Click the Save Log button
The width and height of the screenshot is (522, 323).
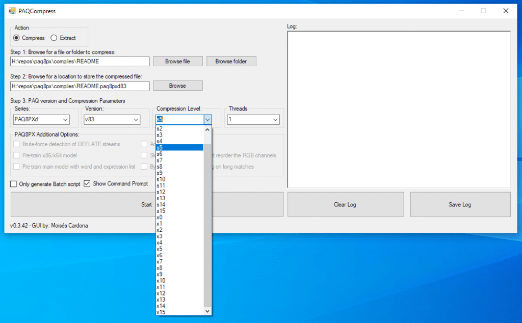tap(460, 205)
